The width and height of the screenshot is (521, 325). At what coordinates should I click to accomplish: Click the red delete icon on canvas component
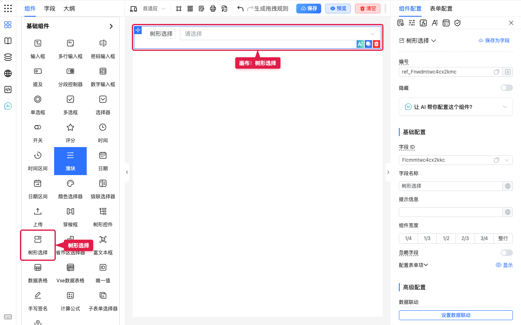[x=377, y=44]
